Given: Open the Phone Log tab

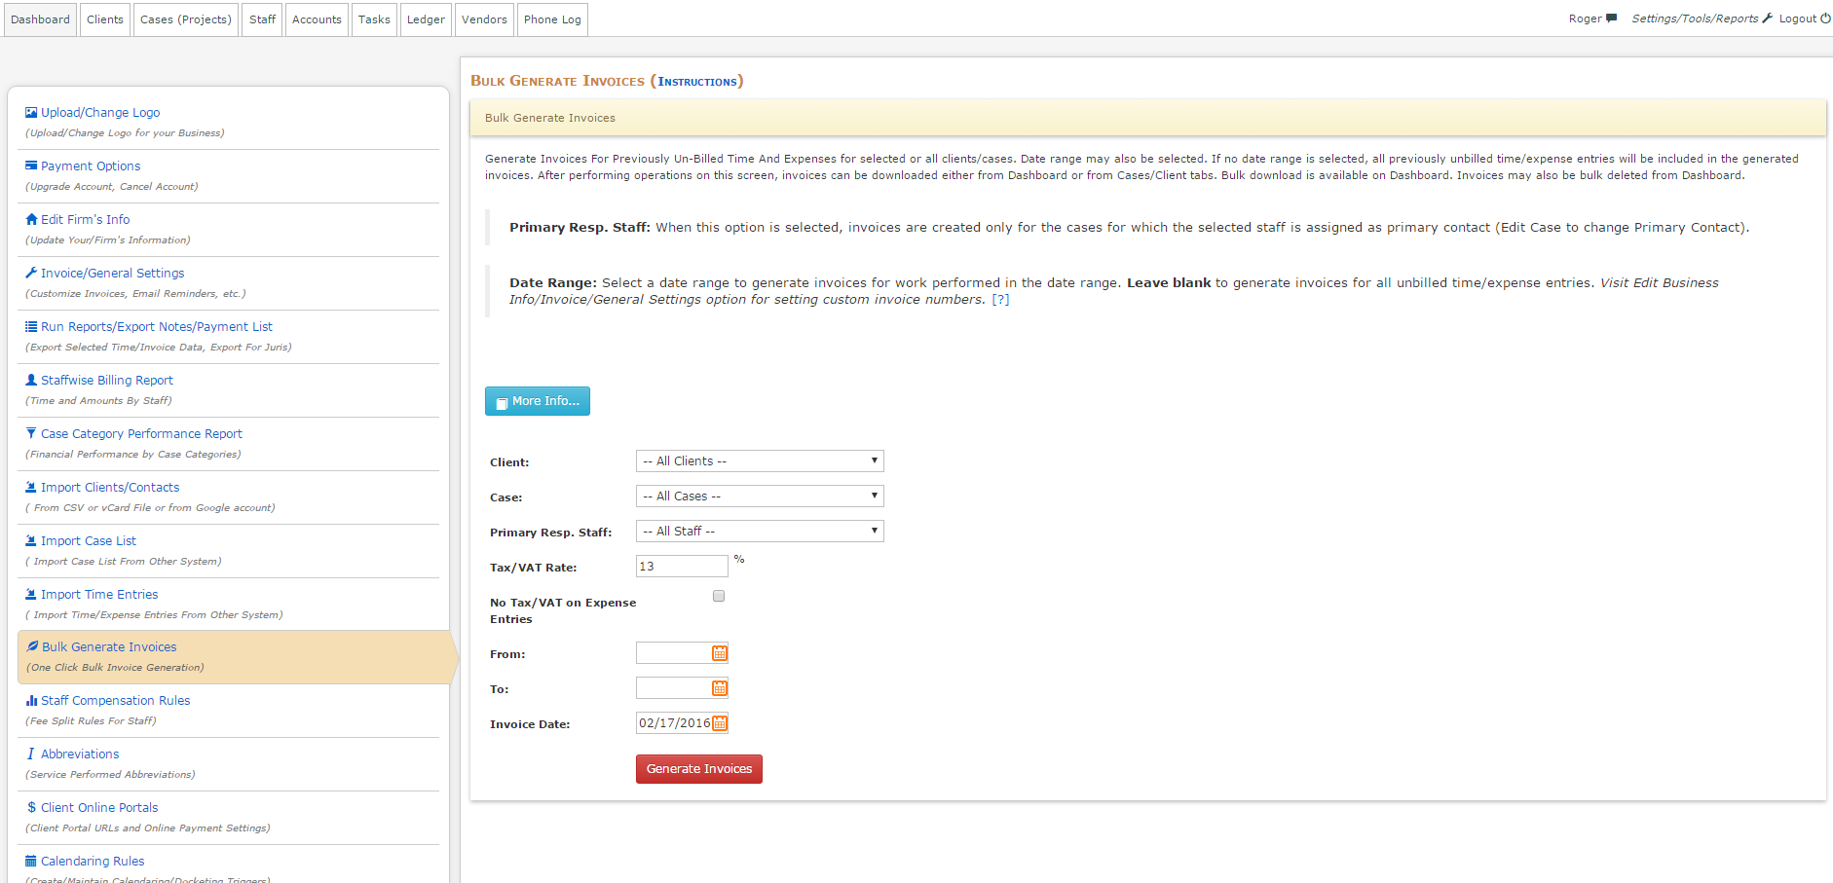Looking at the screenshot, I should (552, 19).
